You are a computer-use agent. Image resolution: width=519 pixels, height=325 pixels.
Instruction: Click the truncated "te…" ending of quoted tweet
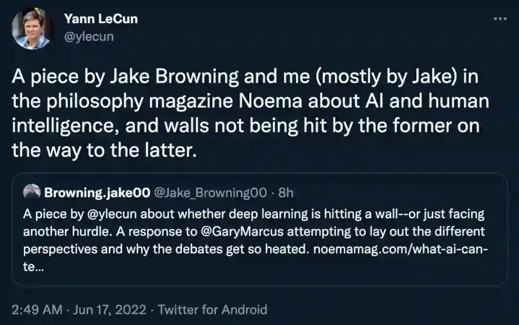click(x=33, y=269)
